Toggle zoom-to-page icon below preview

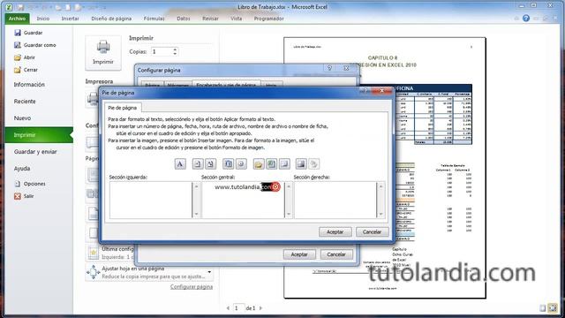coord(553,308)
